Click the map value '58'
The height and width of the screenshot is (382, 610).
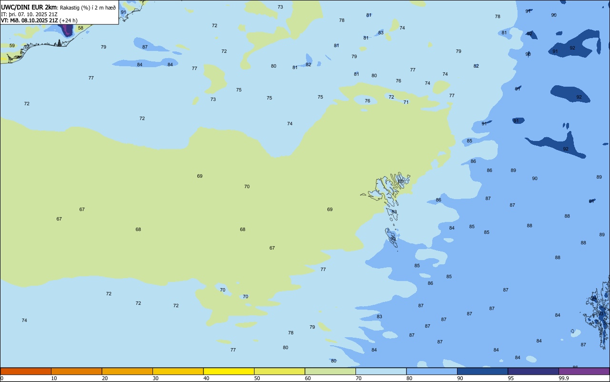[81, 28]
